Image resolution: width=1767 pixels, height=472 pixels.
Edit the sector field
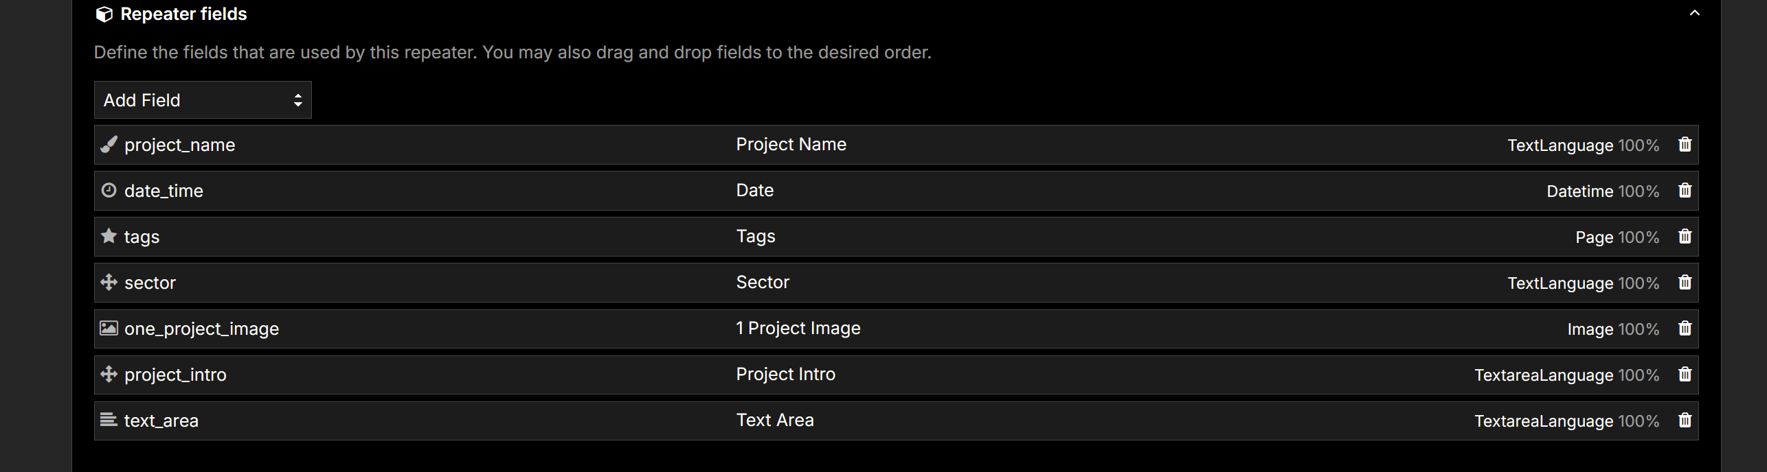150,283
